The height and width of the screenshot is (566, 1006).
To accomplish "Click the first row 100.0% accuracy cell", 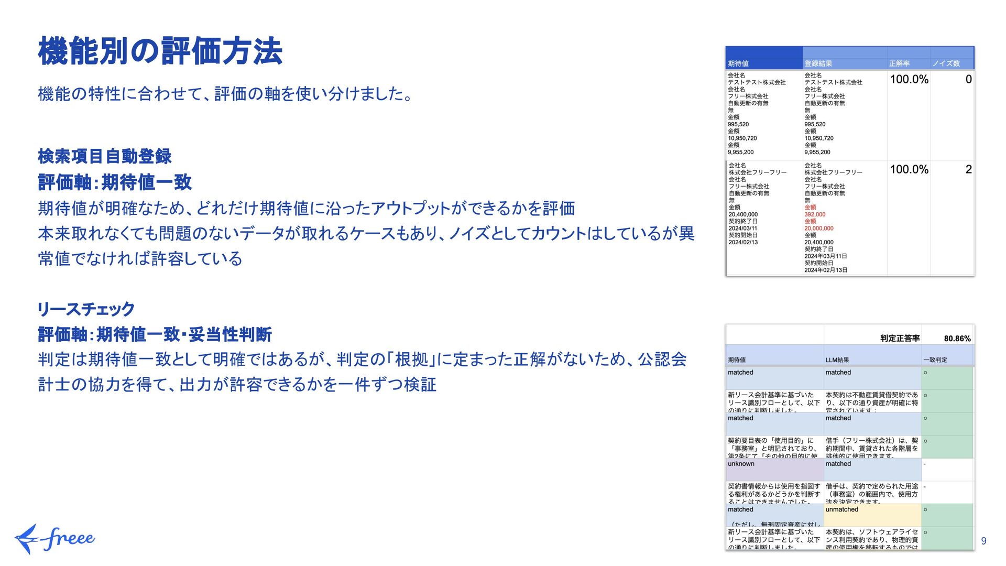I will (909, 79).
